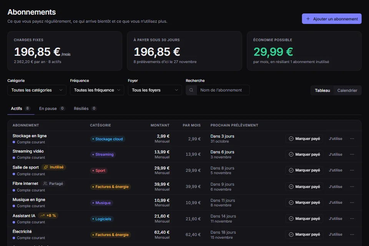The width and height of the screenshot is (369, 246).
Task: Toggle J'utilise for Salle de sport
Action: coord(336,170)
